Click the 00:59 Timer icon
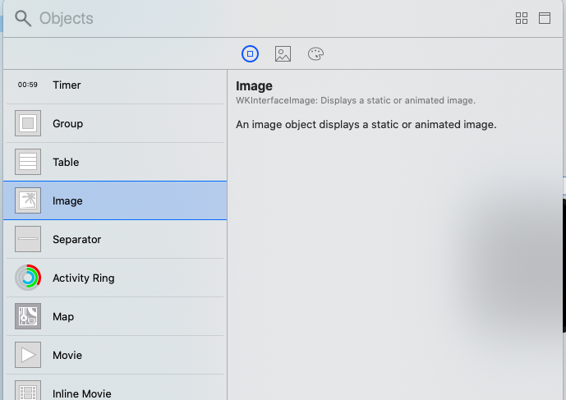The height and width of the screenshot is (400, 566). 28,85
